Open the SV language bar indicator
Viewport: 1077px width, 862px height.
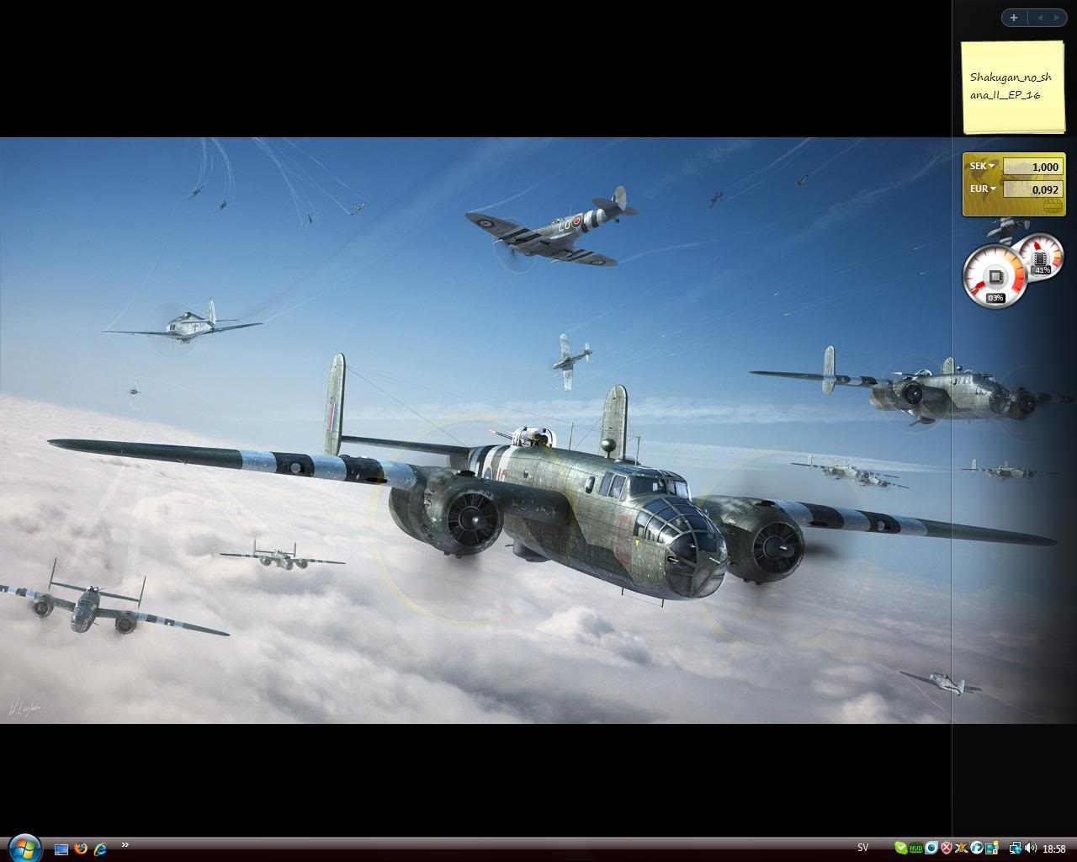pos(862,848)
